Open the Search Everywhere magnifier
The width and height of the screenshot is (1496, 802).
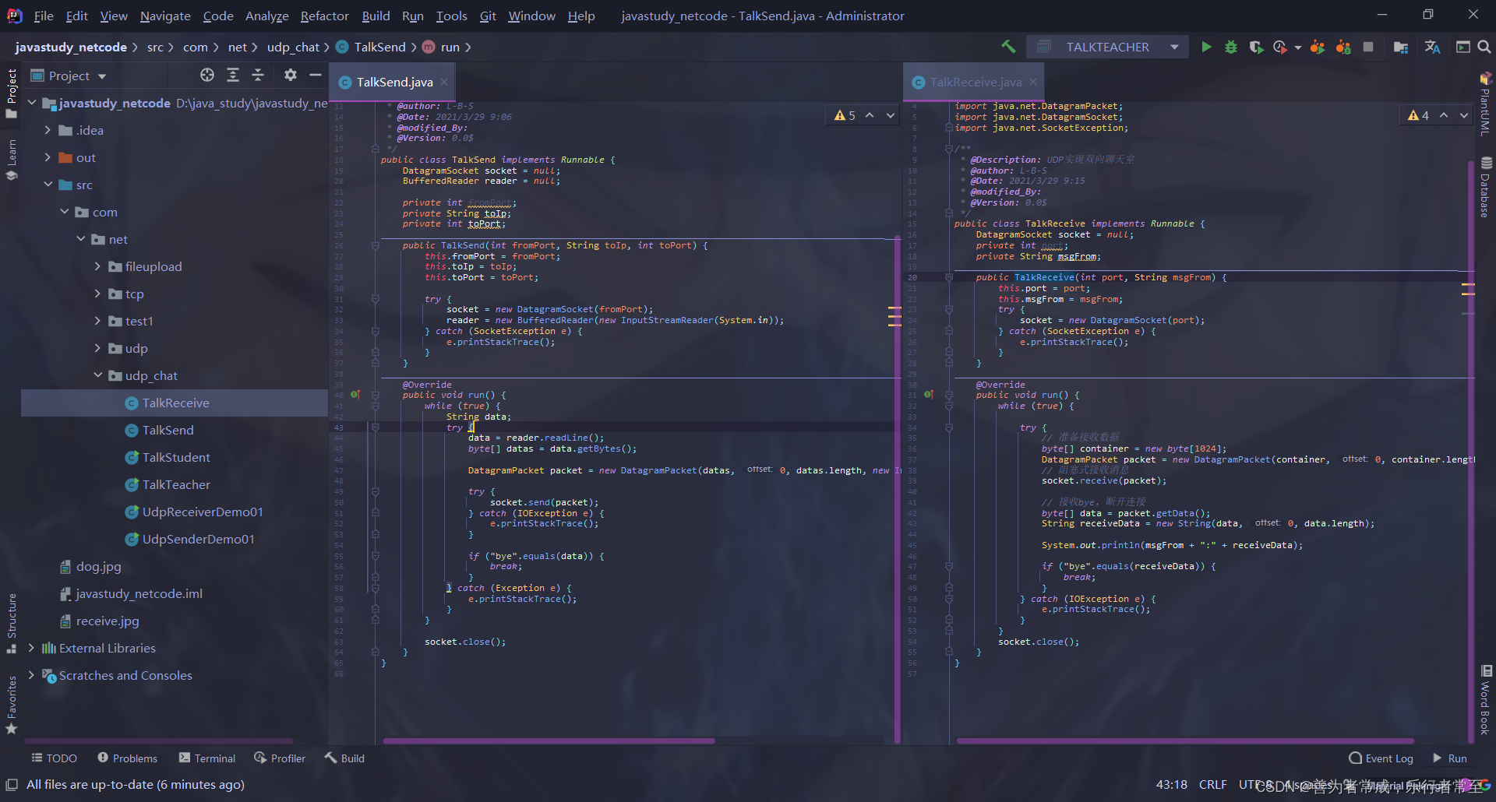[x=1484, y=47]
